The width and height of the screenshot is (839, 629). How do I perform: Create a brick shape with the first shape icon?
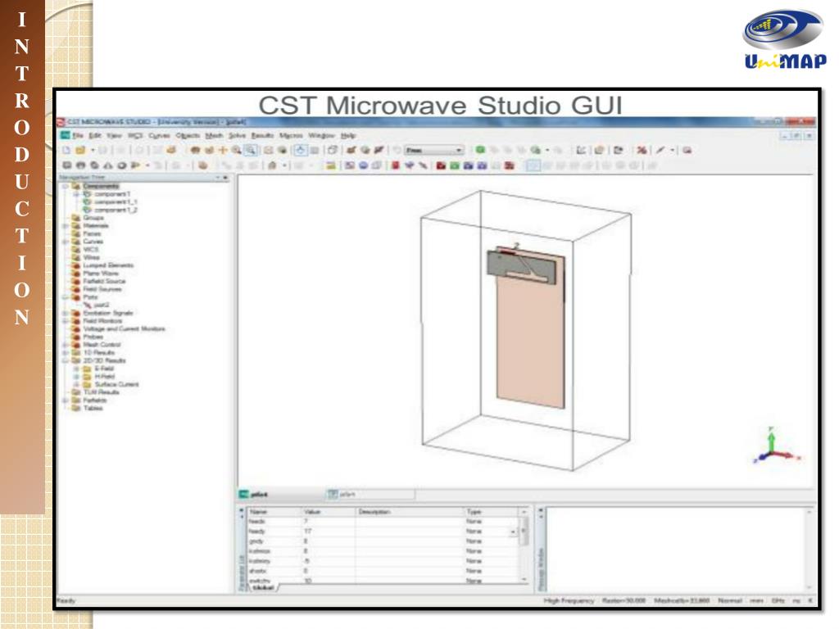pos(67,165)
